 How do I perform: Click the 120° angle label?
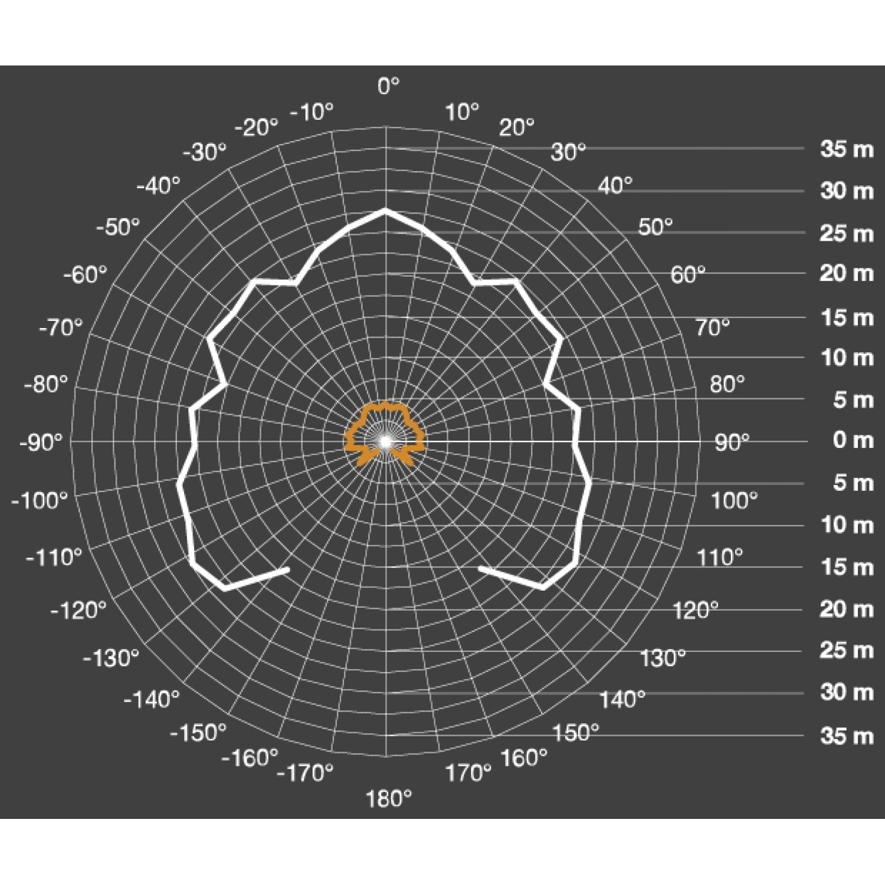click(696, 610)
